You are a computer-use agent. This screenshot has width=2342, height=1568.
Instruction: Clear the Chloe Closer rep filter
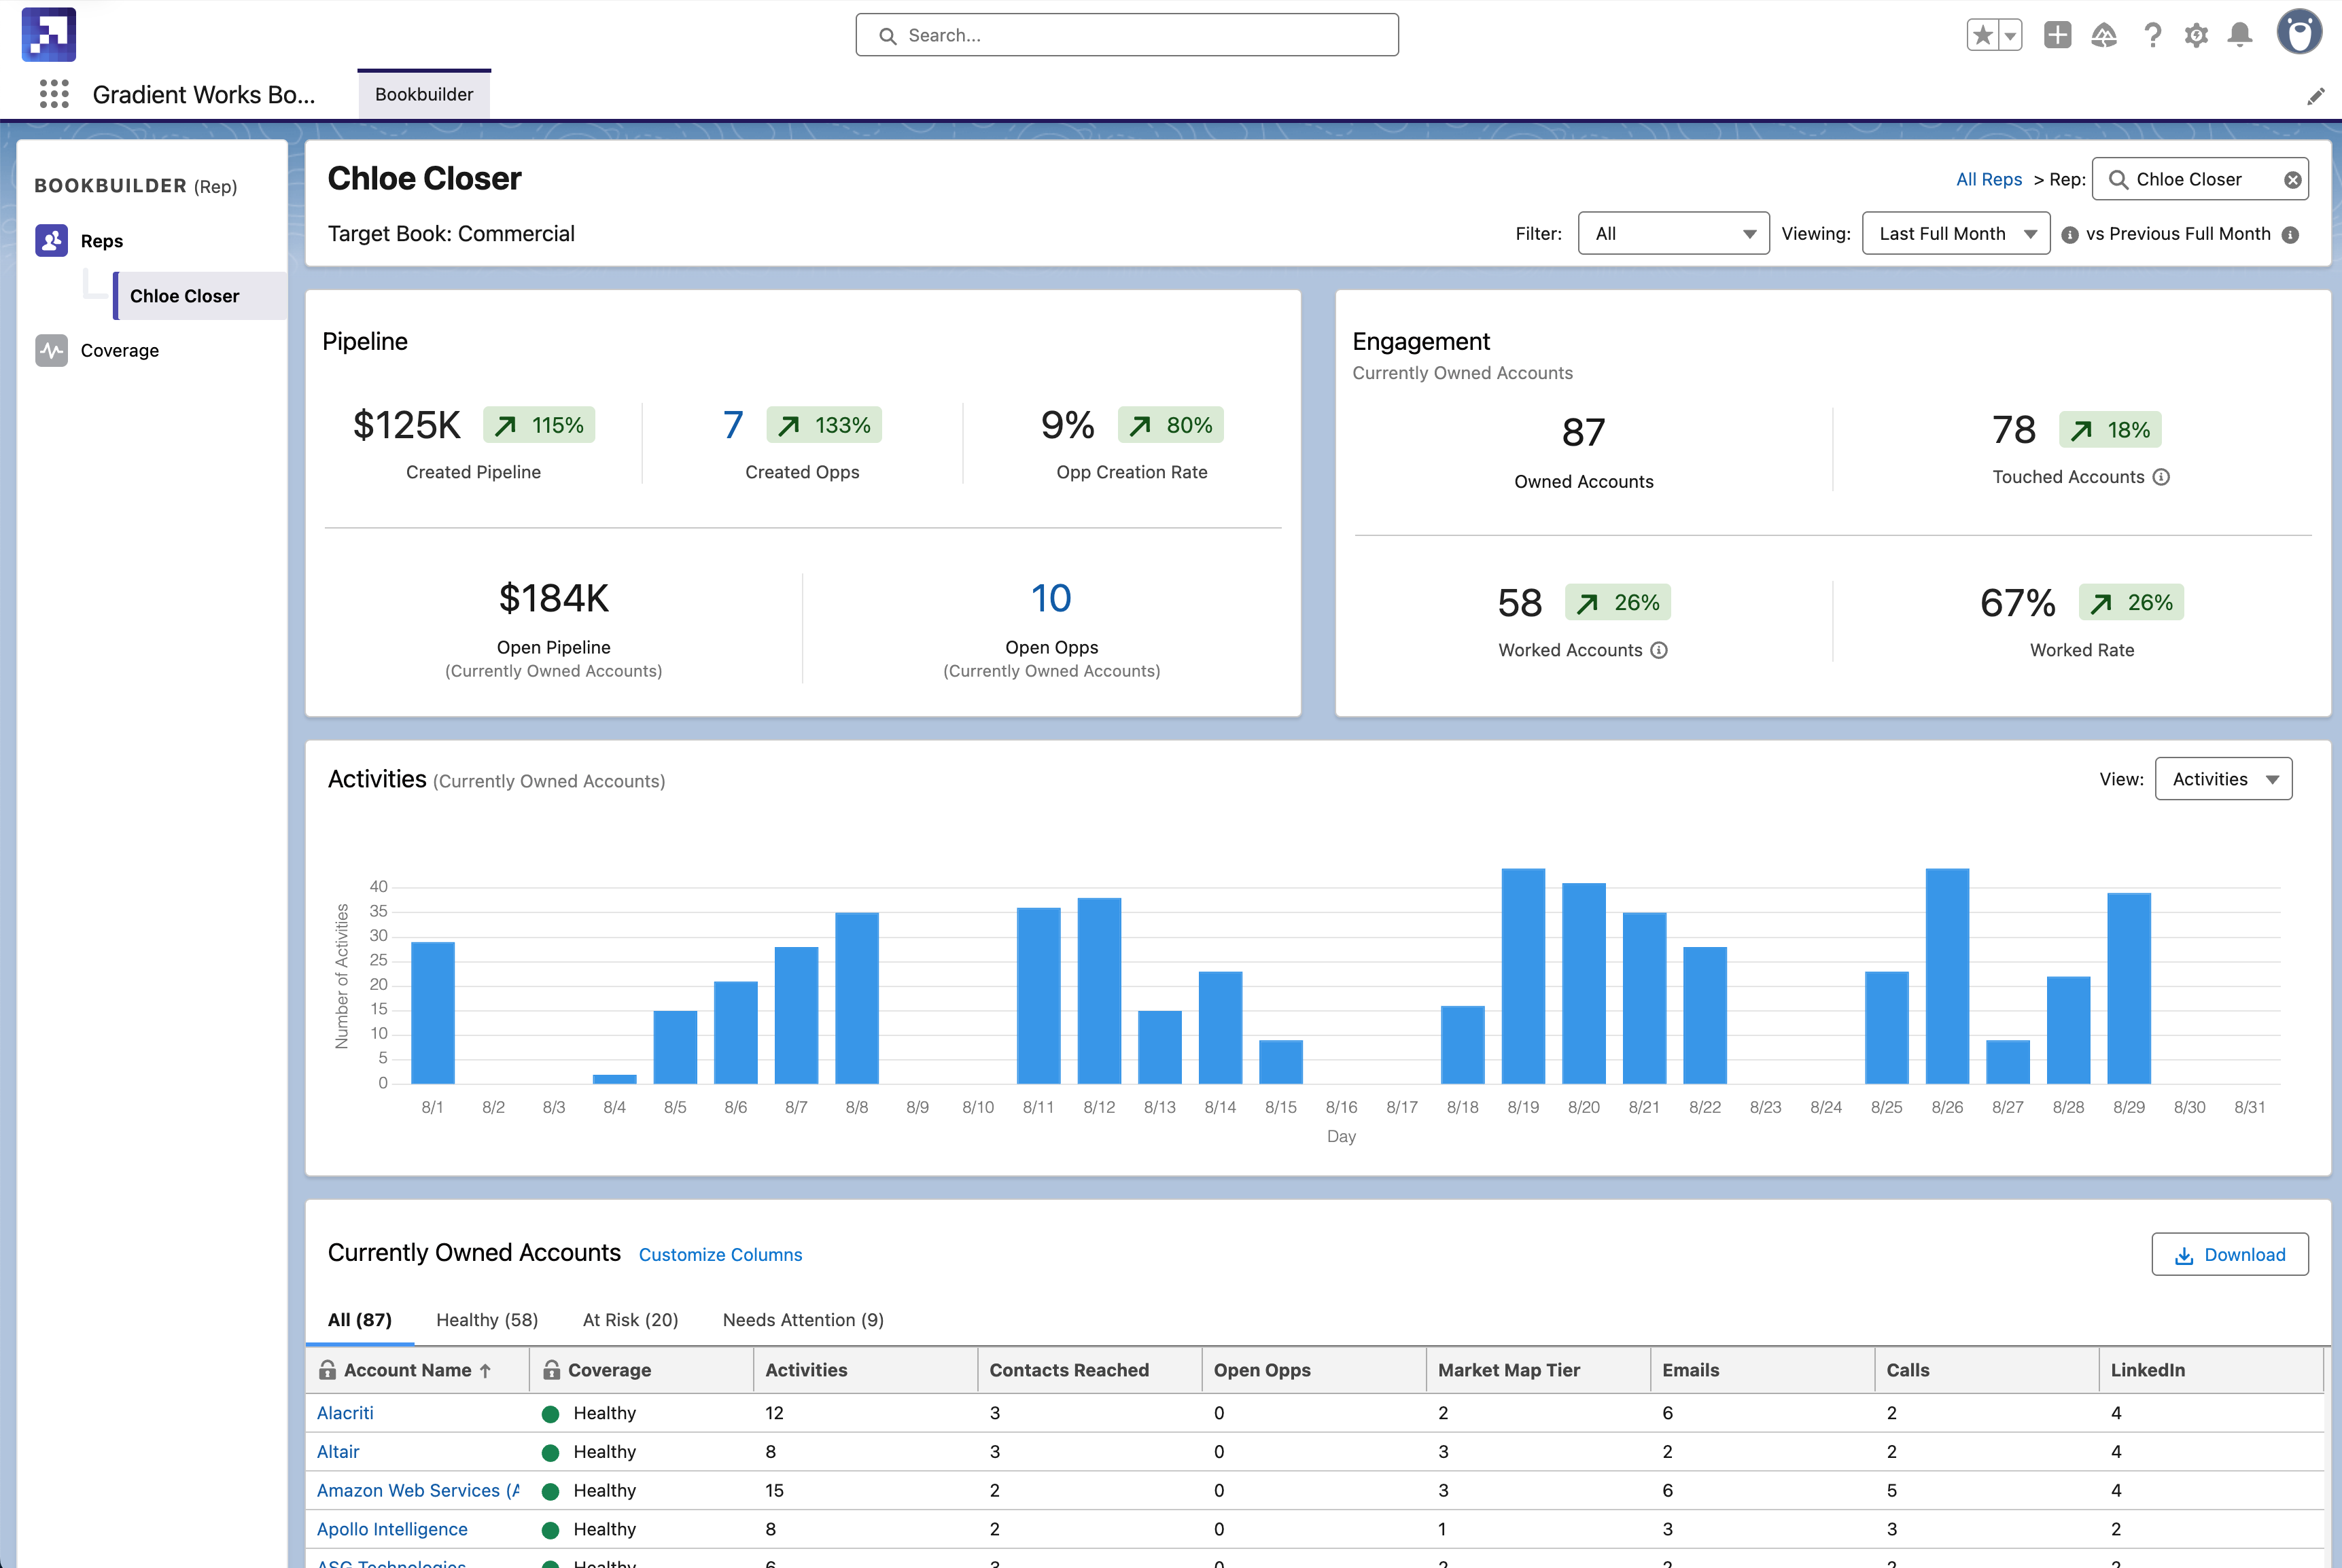tap(2292, 180)
